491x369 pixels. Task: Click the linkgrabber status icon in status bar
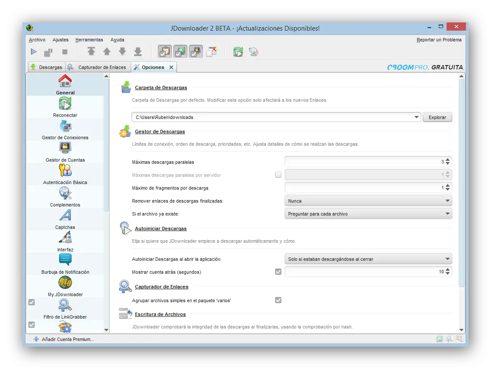(x=449, y=339)
